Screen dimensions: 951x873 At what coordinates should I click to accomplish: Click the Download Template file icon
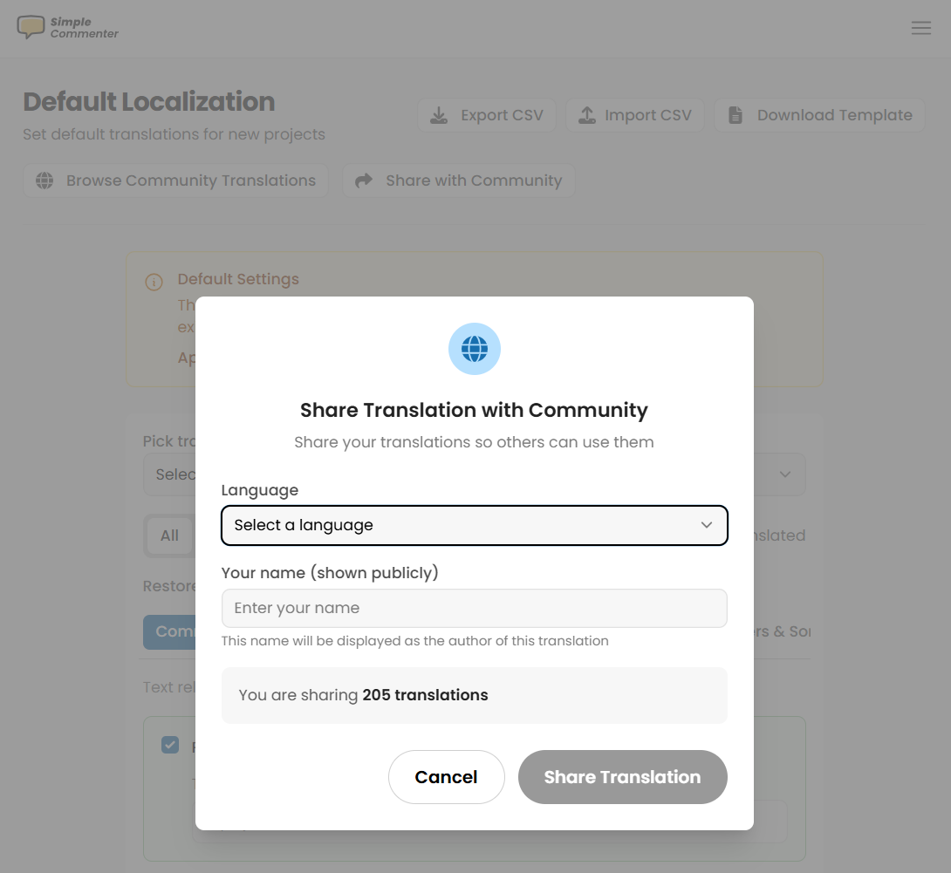[x=735, y=115]
